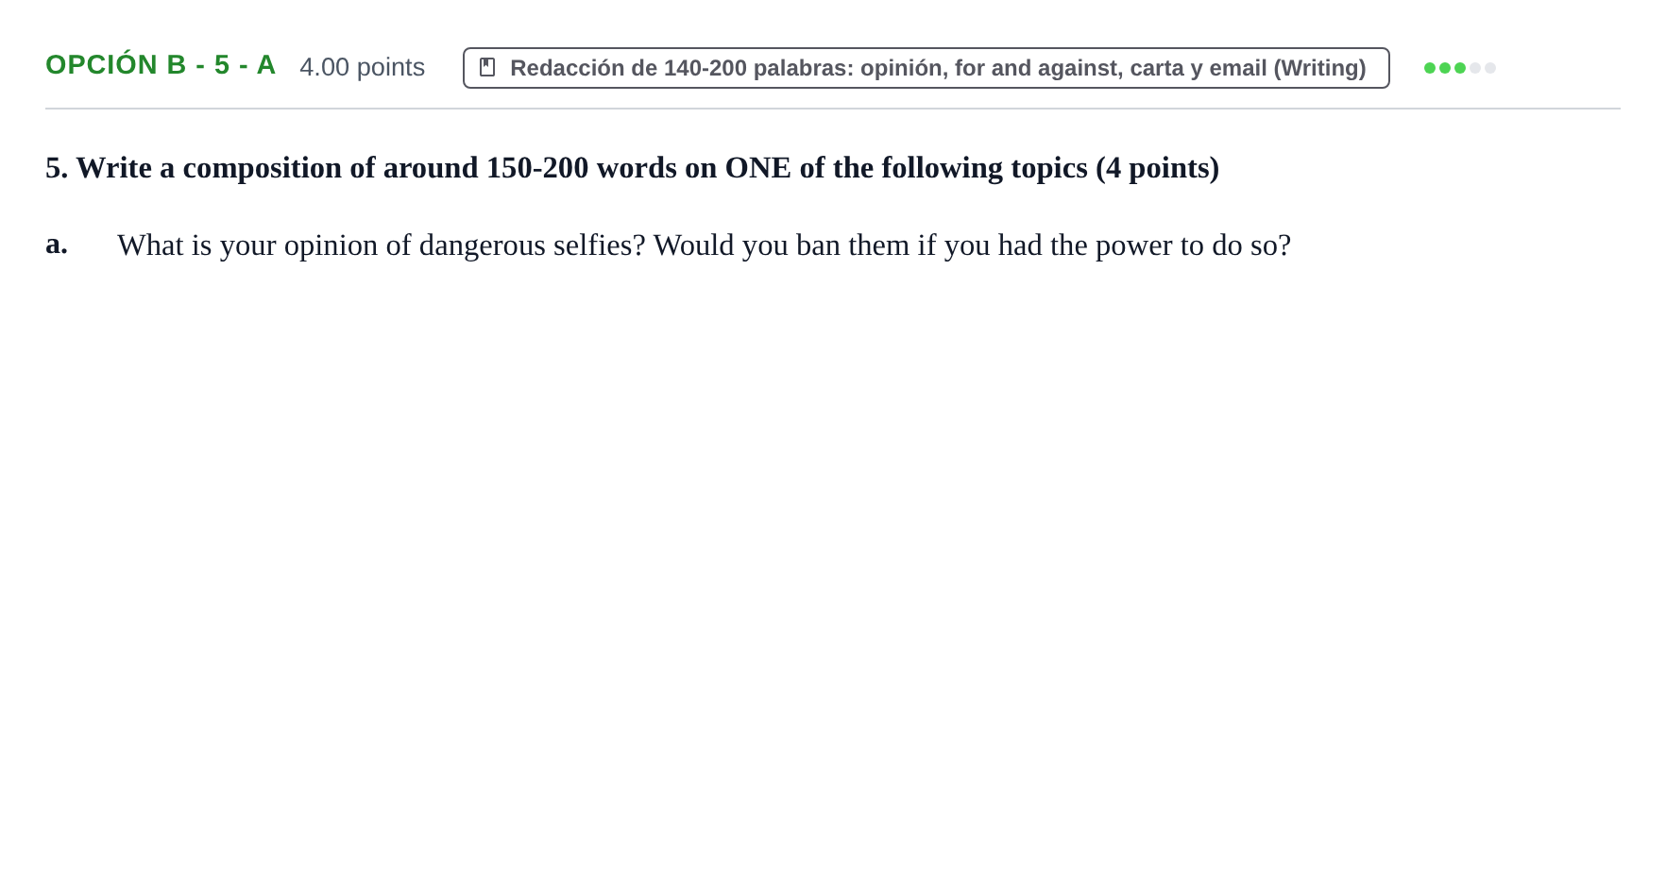Screen dimensions: 1666x878
Task: Click the book icon in the Redacción tag
Action: [x=487, y=67]
